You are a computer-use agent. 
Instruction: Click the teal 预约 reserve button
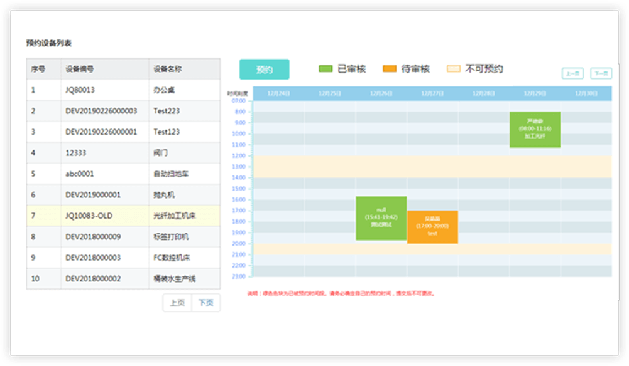(x=264, y=70)
